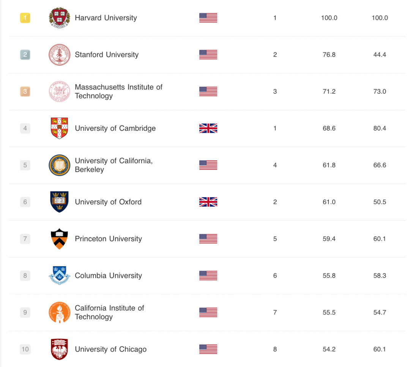
Task: Click the bronze rank 3 badge
Action: pos(25,91)
